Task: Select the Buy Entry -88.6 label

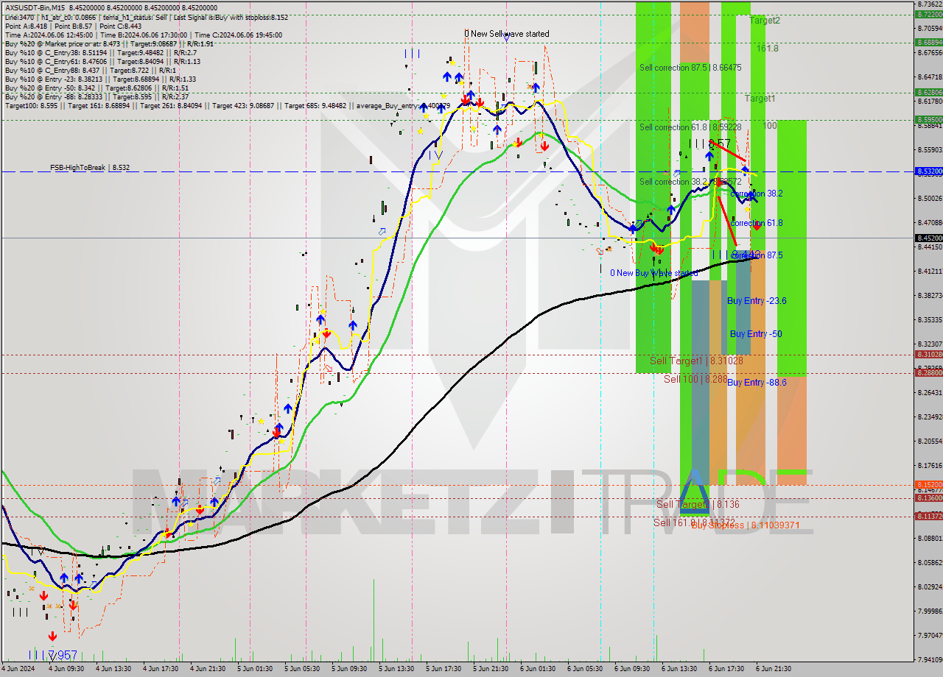Action: pos(757,383)
